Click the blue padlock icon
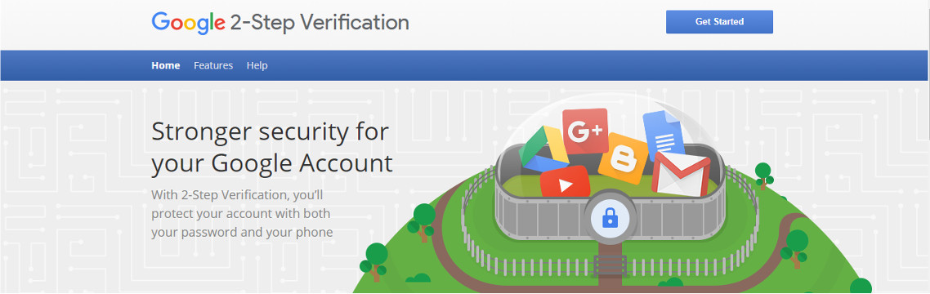930x294 pixels. coord(610,219)
